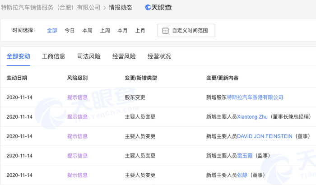The image size is (316, 185).
Task: Filter by 今日
Action: (x=70, y=31)
